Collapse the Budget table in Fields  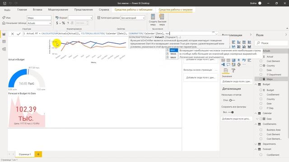pos(256,84)
